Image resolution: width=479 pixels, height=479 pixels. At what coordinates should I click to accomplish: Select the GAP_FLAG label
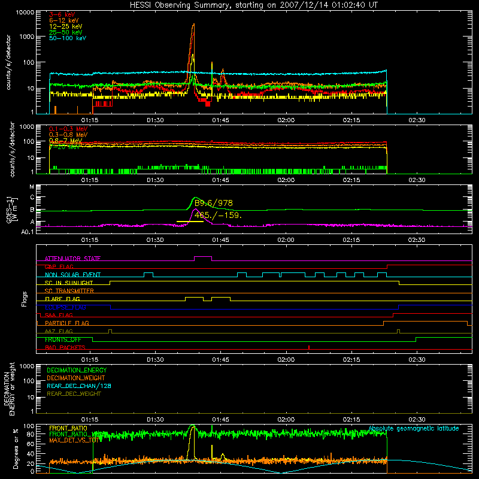(x=59, y=266)
